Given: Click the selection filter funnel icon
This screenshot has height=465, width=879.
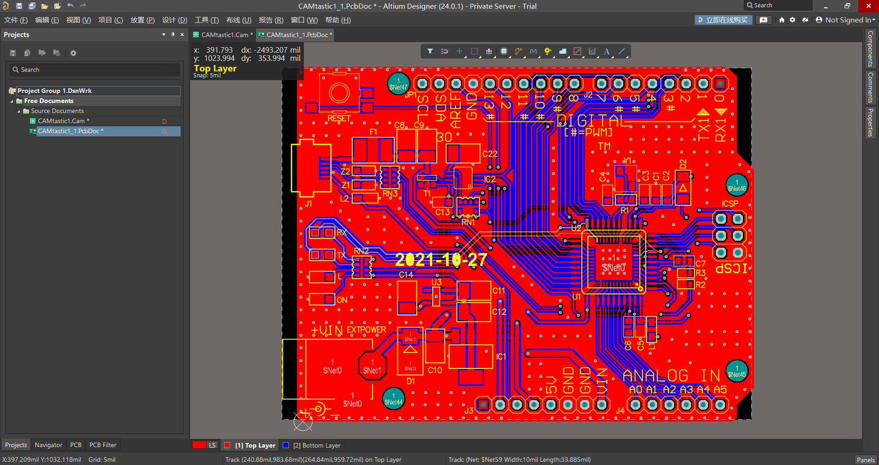Looking at the screenshot, I should pyautogui.click(x=430, y=51).
